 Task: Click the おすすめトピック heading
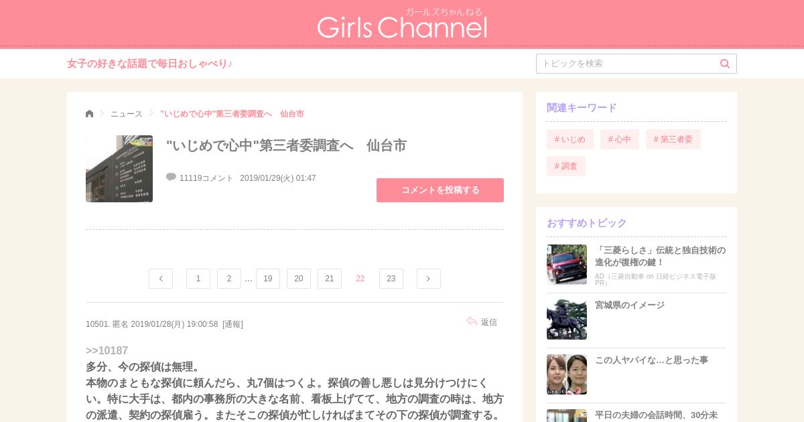(x=587, y=223)
